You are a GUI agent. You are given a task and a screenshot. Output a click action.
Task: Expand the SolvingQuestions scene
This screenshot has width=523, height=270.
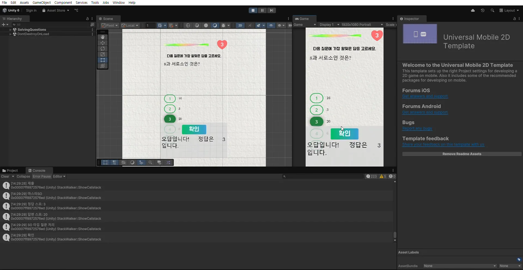(10, 30)
